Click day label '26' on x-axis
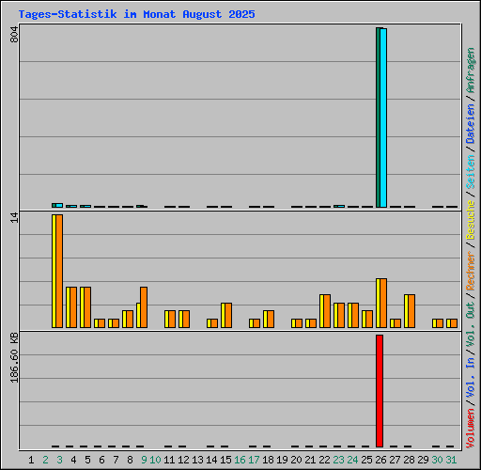This screenshot has height=470, width=481. pyautogui.click(x=380, y=460)
